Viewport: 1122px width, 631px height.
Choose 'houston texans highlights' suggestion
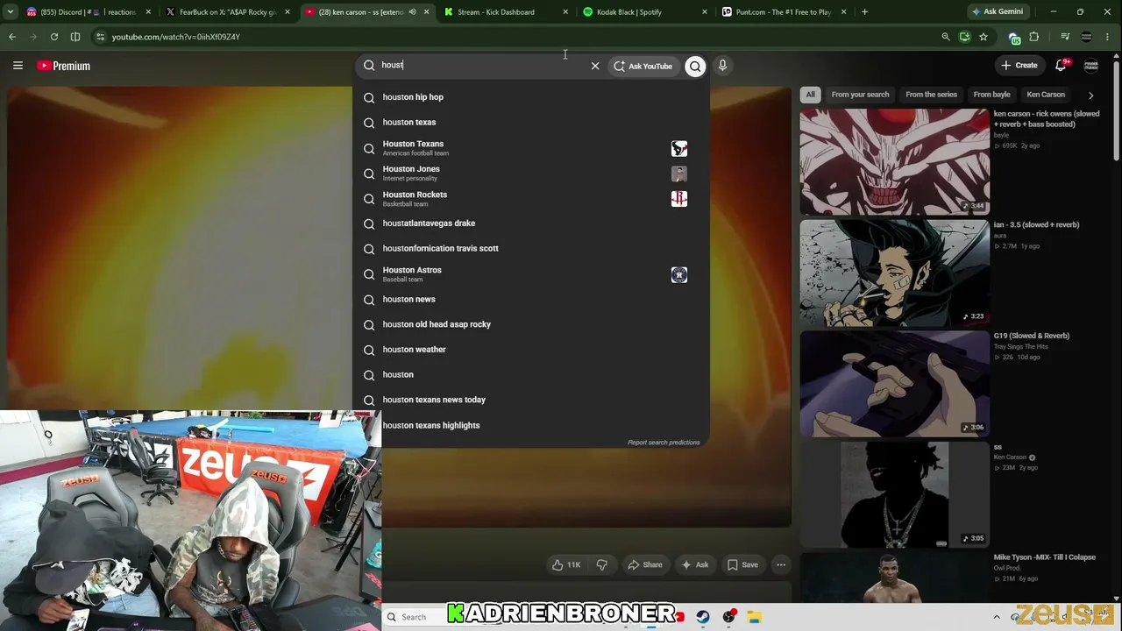click(532, 426)
